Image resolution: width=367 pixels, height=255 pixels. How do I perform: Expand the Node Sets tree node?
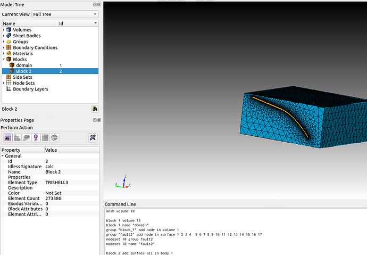pos(4,83)
